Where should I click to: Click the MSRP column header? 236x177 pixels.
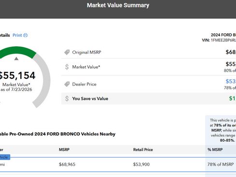click(x=64, y=149)
